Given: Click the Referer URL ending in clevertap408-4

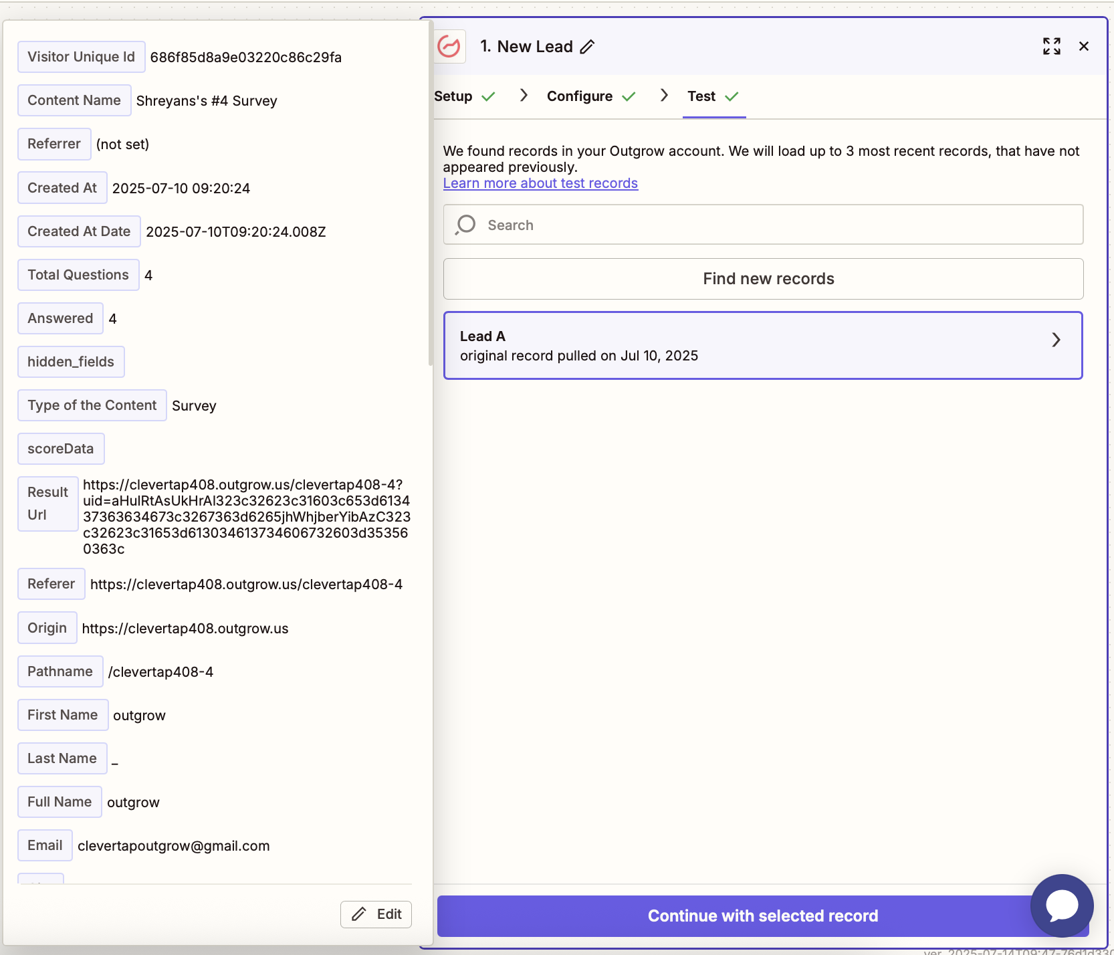Looking at the screenshot, I should pos(247,585).
